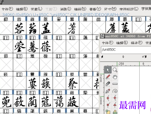Screen dimensions: 151x114
Task: Select the 蓍 glyph cell
Action: (x=73, y=28)
